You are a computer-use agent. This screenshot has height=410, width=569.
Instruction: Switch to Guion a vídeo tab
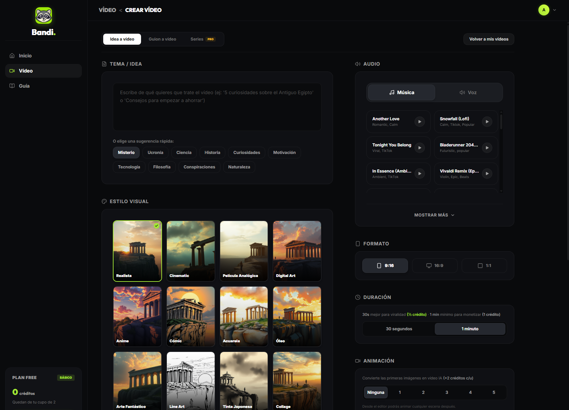(162, 39)
